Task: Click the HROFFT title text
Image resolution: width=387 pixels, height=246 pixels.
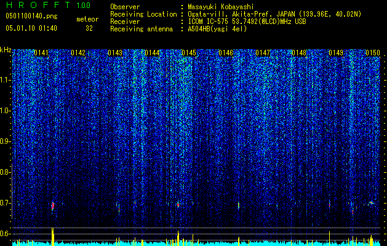Action: tap(38, 5)
